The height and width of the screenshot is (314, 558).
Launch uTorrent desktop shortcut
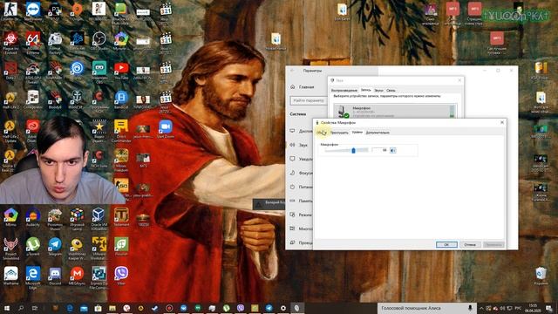[33, 247]
